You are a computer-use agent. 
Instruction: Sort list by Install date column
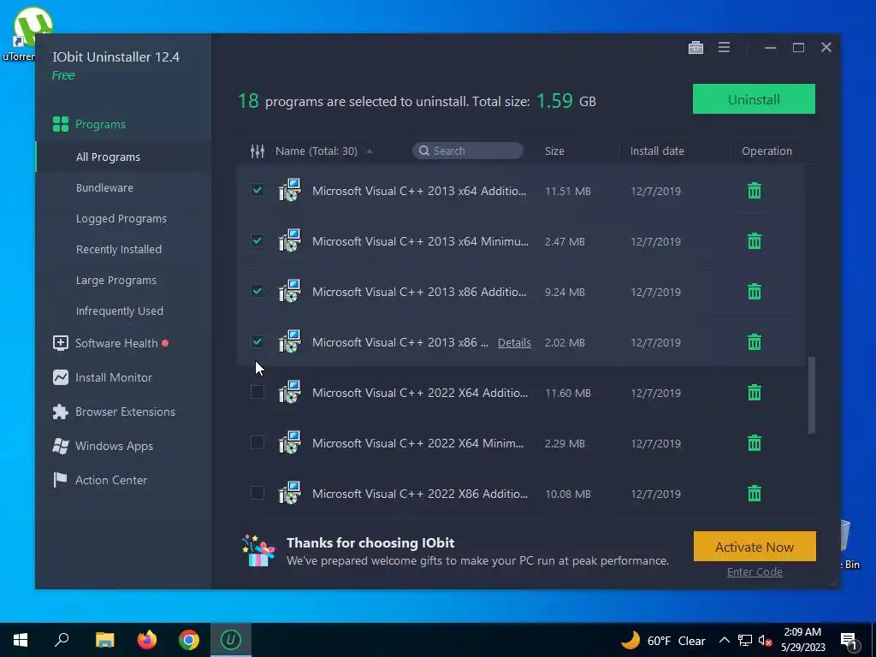657,151
